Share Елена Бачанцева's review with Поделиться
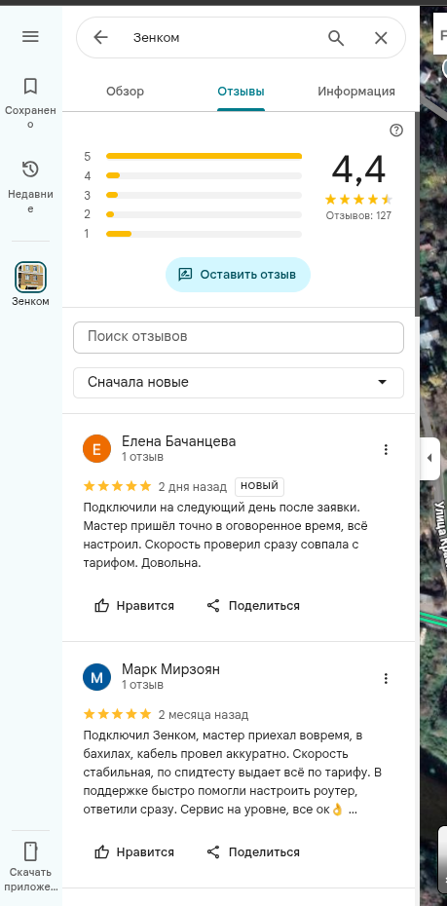 click(x=253, y=606)
